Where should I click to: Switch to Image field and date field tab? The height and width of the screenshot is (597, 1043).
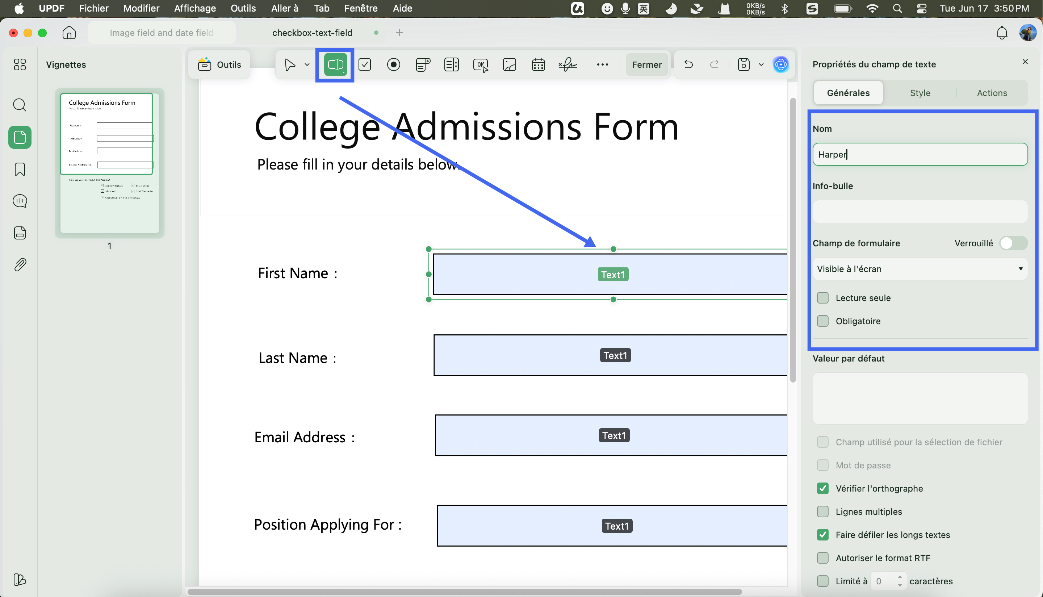[x=162, y=33]
